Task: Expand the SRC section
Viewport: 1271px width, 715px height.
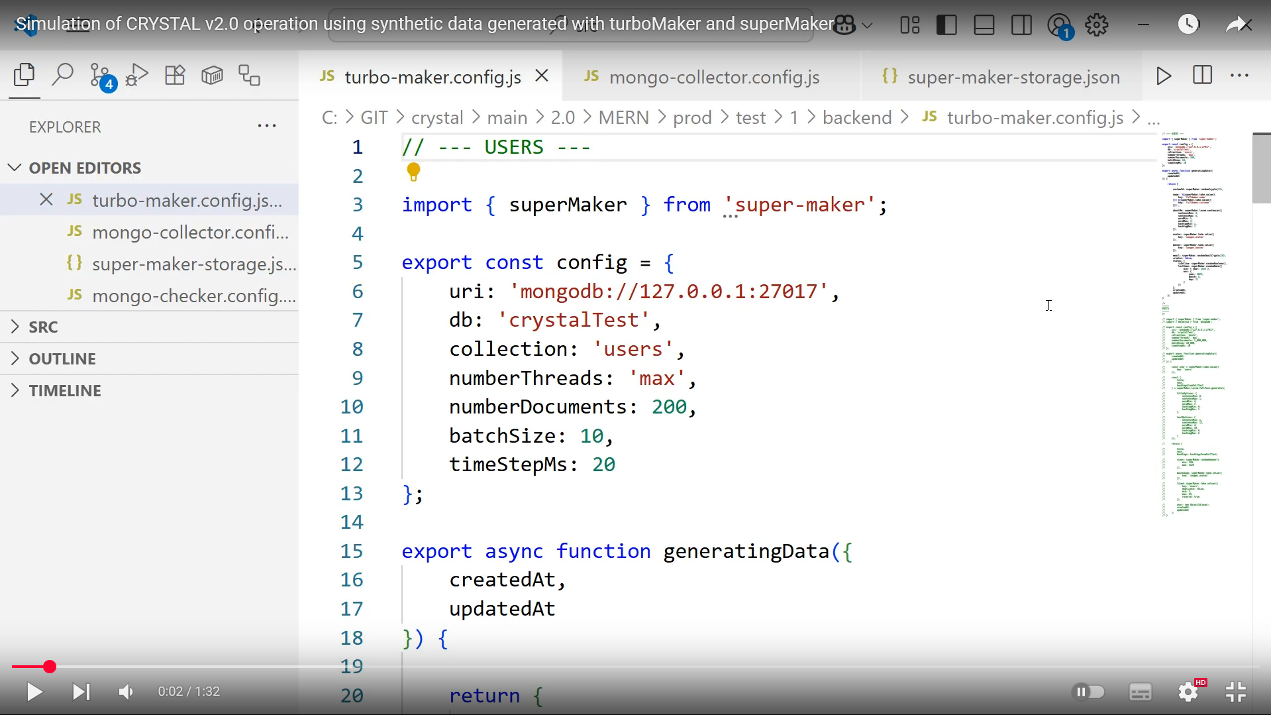Action: pyautogui.click(x=150, y=327)
